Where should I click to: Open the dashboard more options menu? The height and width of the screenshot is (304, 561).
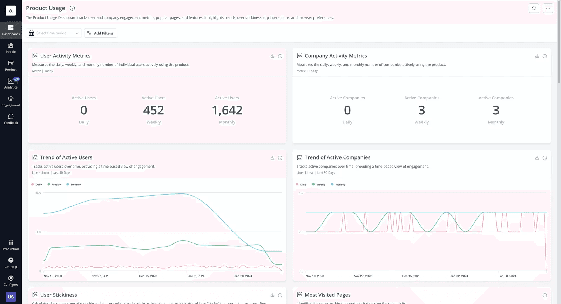click(x=548, y=8)
